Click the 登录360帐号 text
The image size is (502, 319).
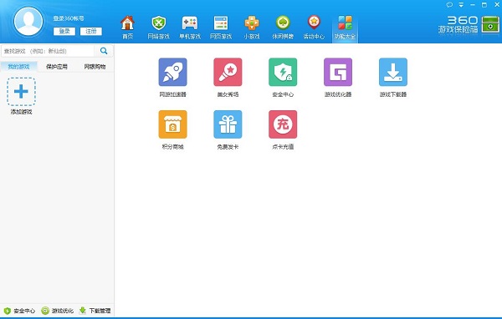click(69, 18)
